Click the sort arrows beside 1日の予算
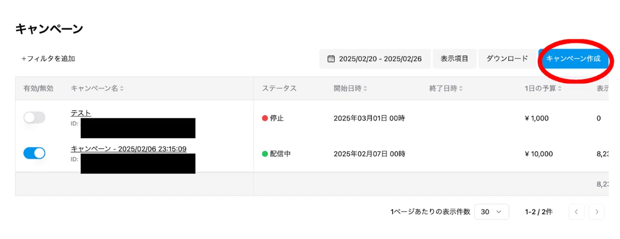Viewport: 620px width, 239px height. [560, 89]
